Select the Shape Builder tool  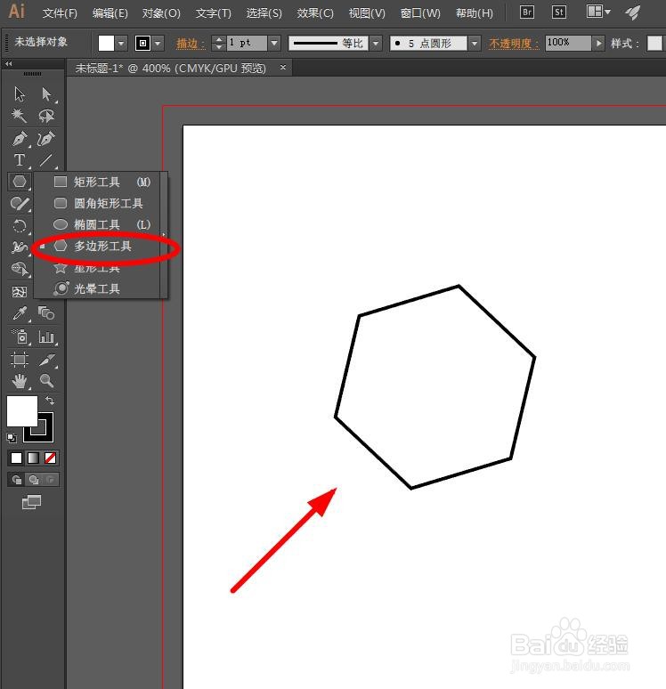click(x=20, y=269)
